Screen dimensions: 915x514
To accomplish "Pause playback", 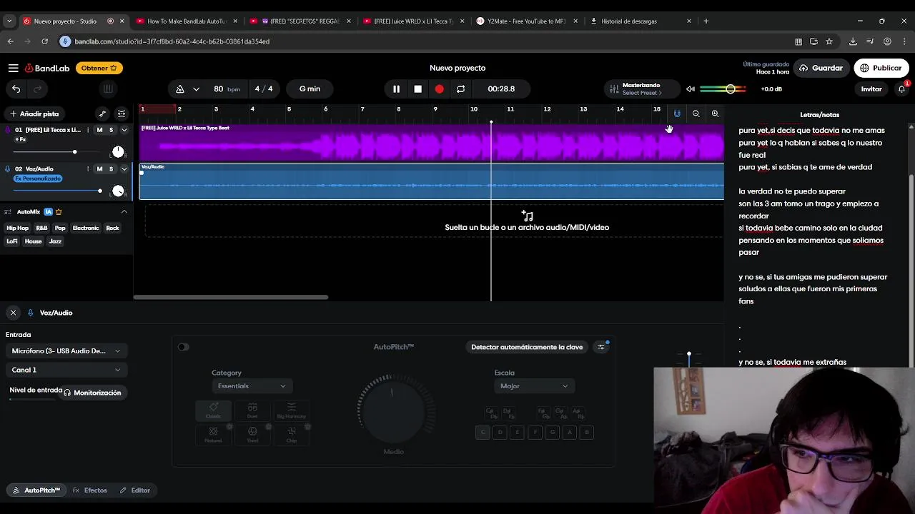I will point(396,89).
